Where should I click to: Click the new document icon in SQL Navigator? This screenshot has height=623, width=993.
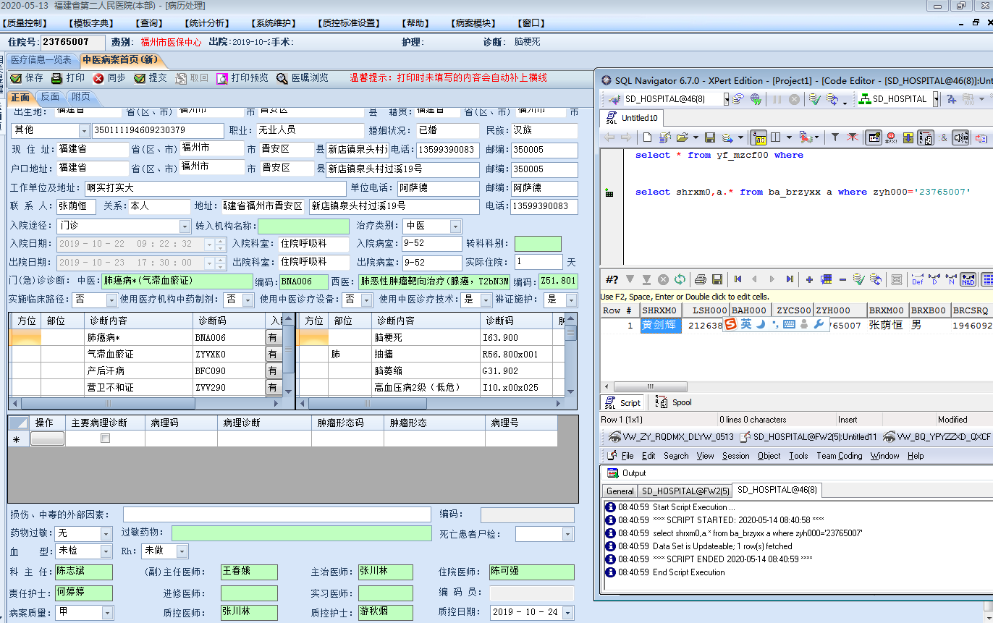pos(647,137)
